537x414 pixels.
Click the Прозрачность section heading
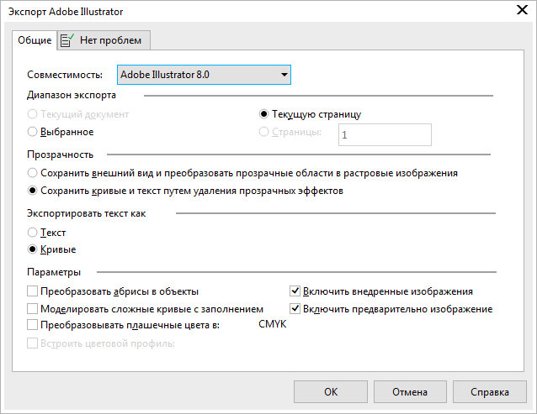coord(61,155)
